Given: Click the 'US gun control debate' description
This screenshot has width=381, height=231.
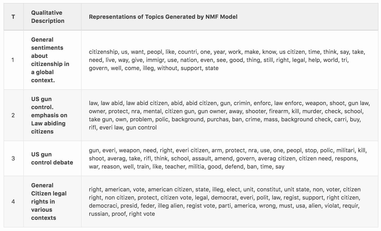Looking at the screenshot, I should 52,158.
